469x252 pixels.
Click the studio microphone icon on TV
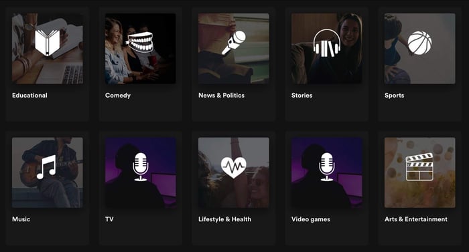click(x=140, y=167)
